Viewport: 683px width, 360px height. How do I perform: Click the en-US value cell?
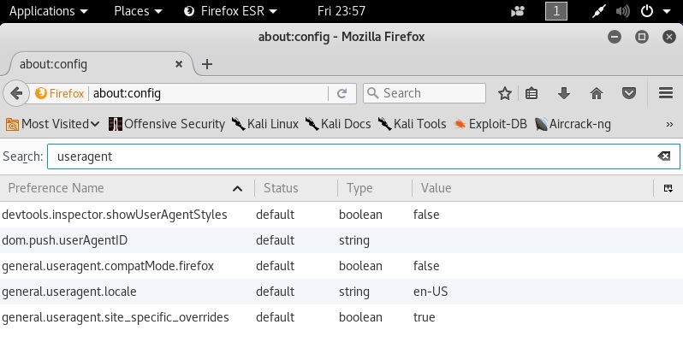[x=431, y=292]
